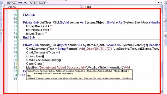Collapse the btnAdd_Click sub at line 76
This screenshot has height=94, width=167.
coord(18,45)
